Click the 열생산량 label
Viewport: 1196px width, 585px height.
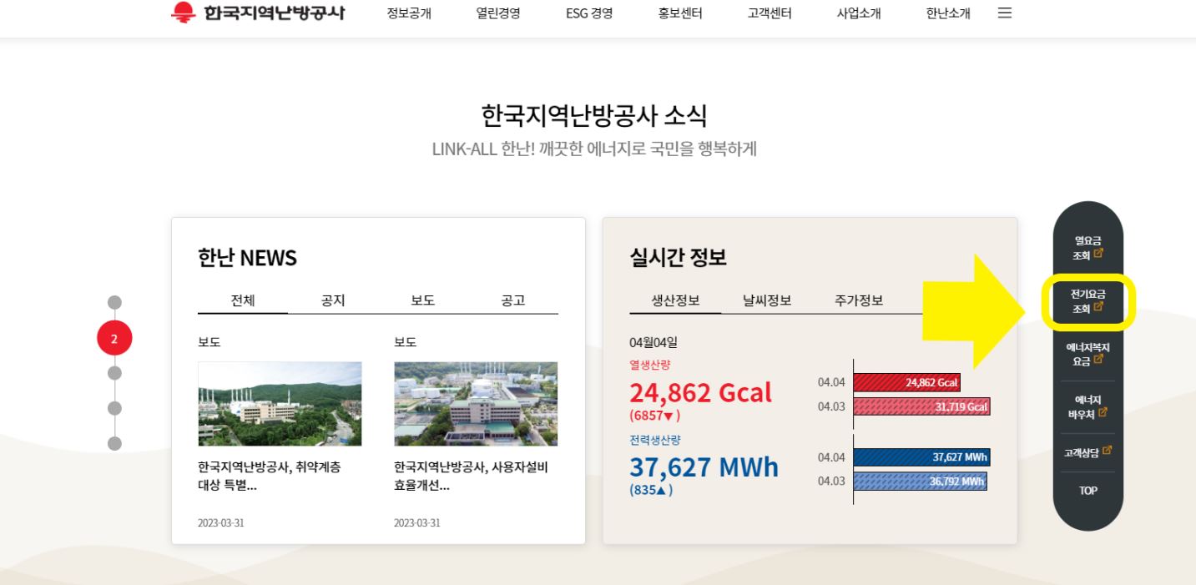point(650,365)
